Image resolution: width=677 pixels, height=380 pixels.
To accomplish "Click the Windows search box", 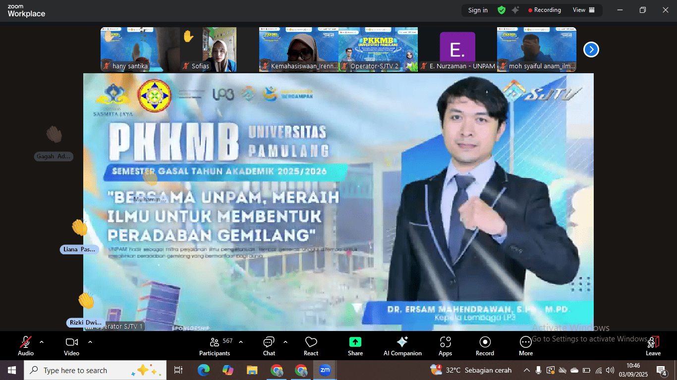I will click(95, 370).
